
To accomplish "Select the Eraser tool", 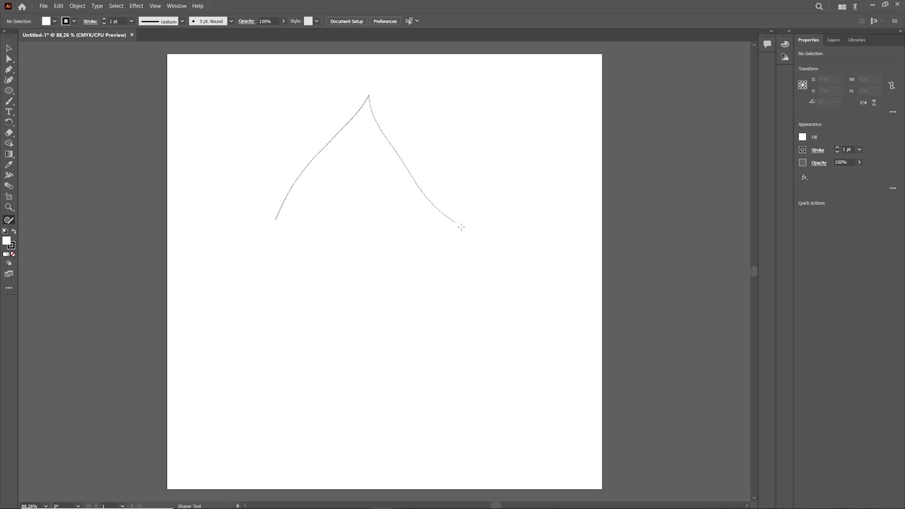I will coord(8,133).
